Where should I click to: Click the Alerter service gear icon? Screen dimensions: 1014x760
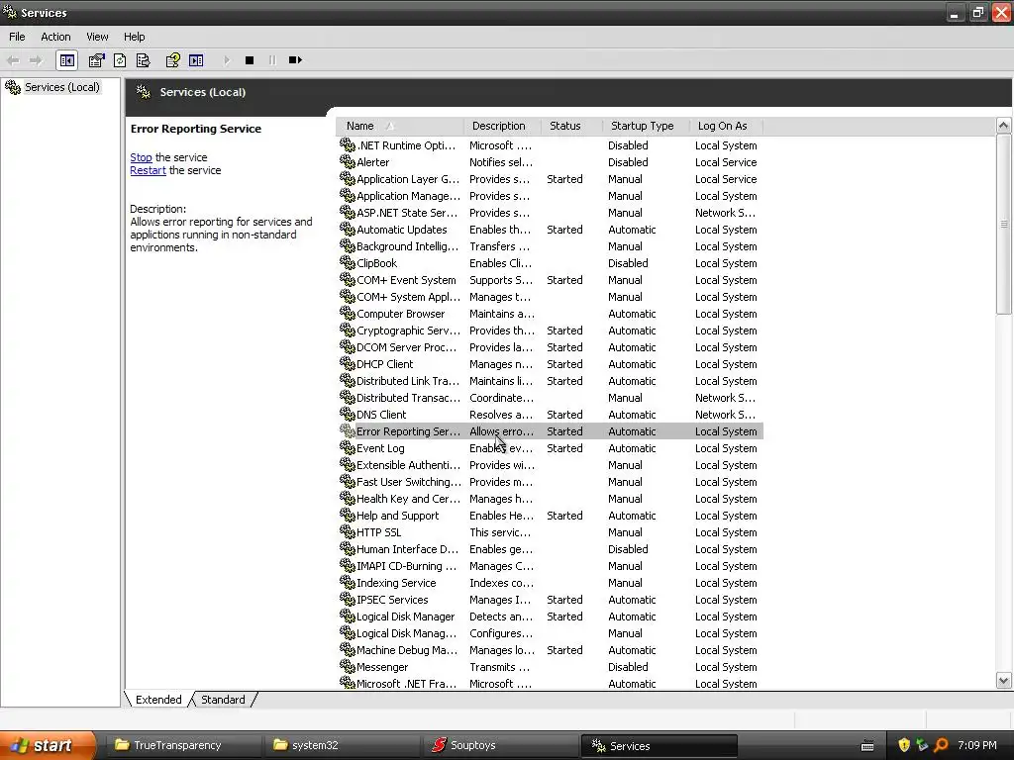pos(348,161)
